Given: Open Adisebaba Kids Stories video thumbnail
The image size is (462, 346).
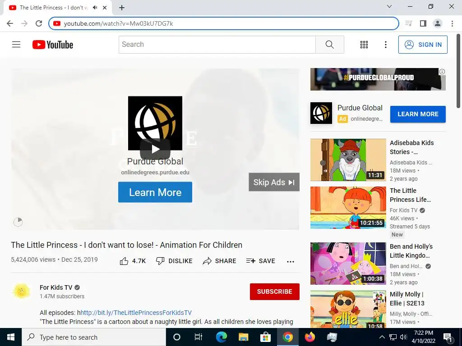Looking at the screenshot, I should pos(348,160).
